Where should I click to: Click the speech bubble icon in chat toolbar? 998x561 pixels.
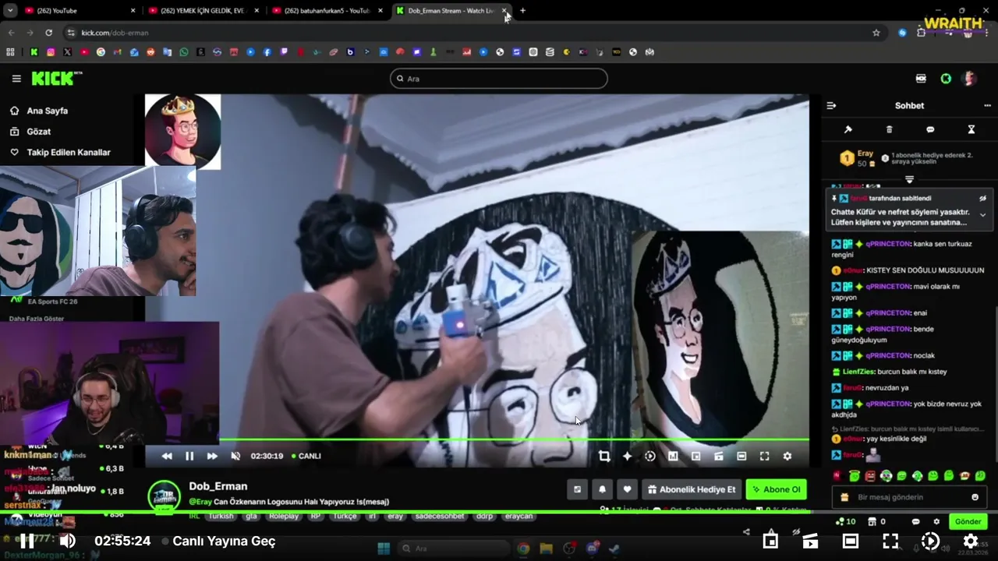(930, 129)
